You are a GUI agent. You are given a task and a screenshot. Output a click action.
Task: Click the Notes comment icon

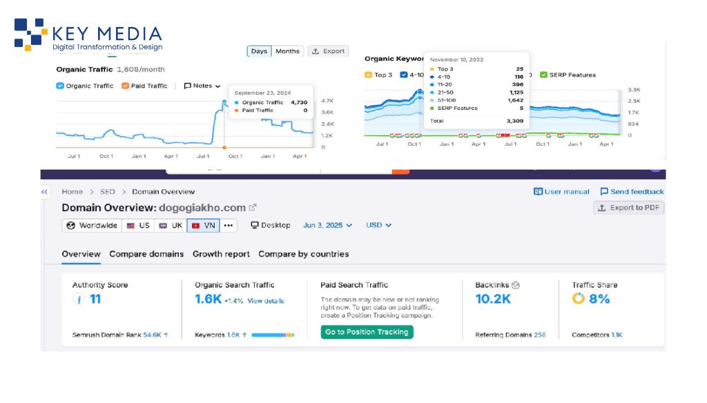(188, 86)
